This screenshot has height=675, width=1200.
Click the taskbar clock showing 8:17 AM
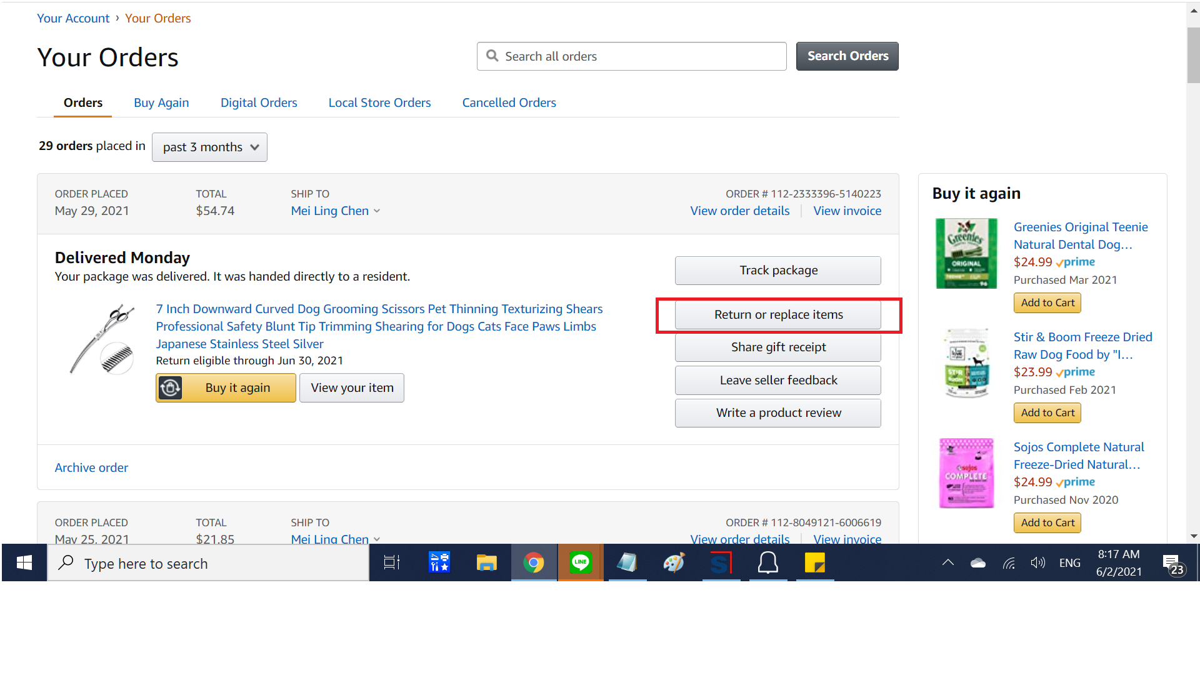[1119, 562]
